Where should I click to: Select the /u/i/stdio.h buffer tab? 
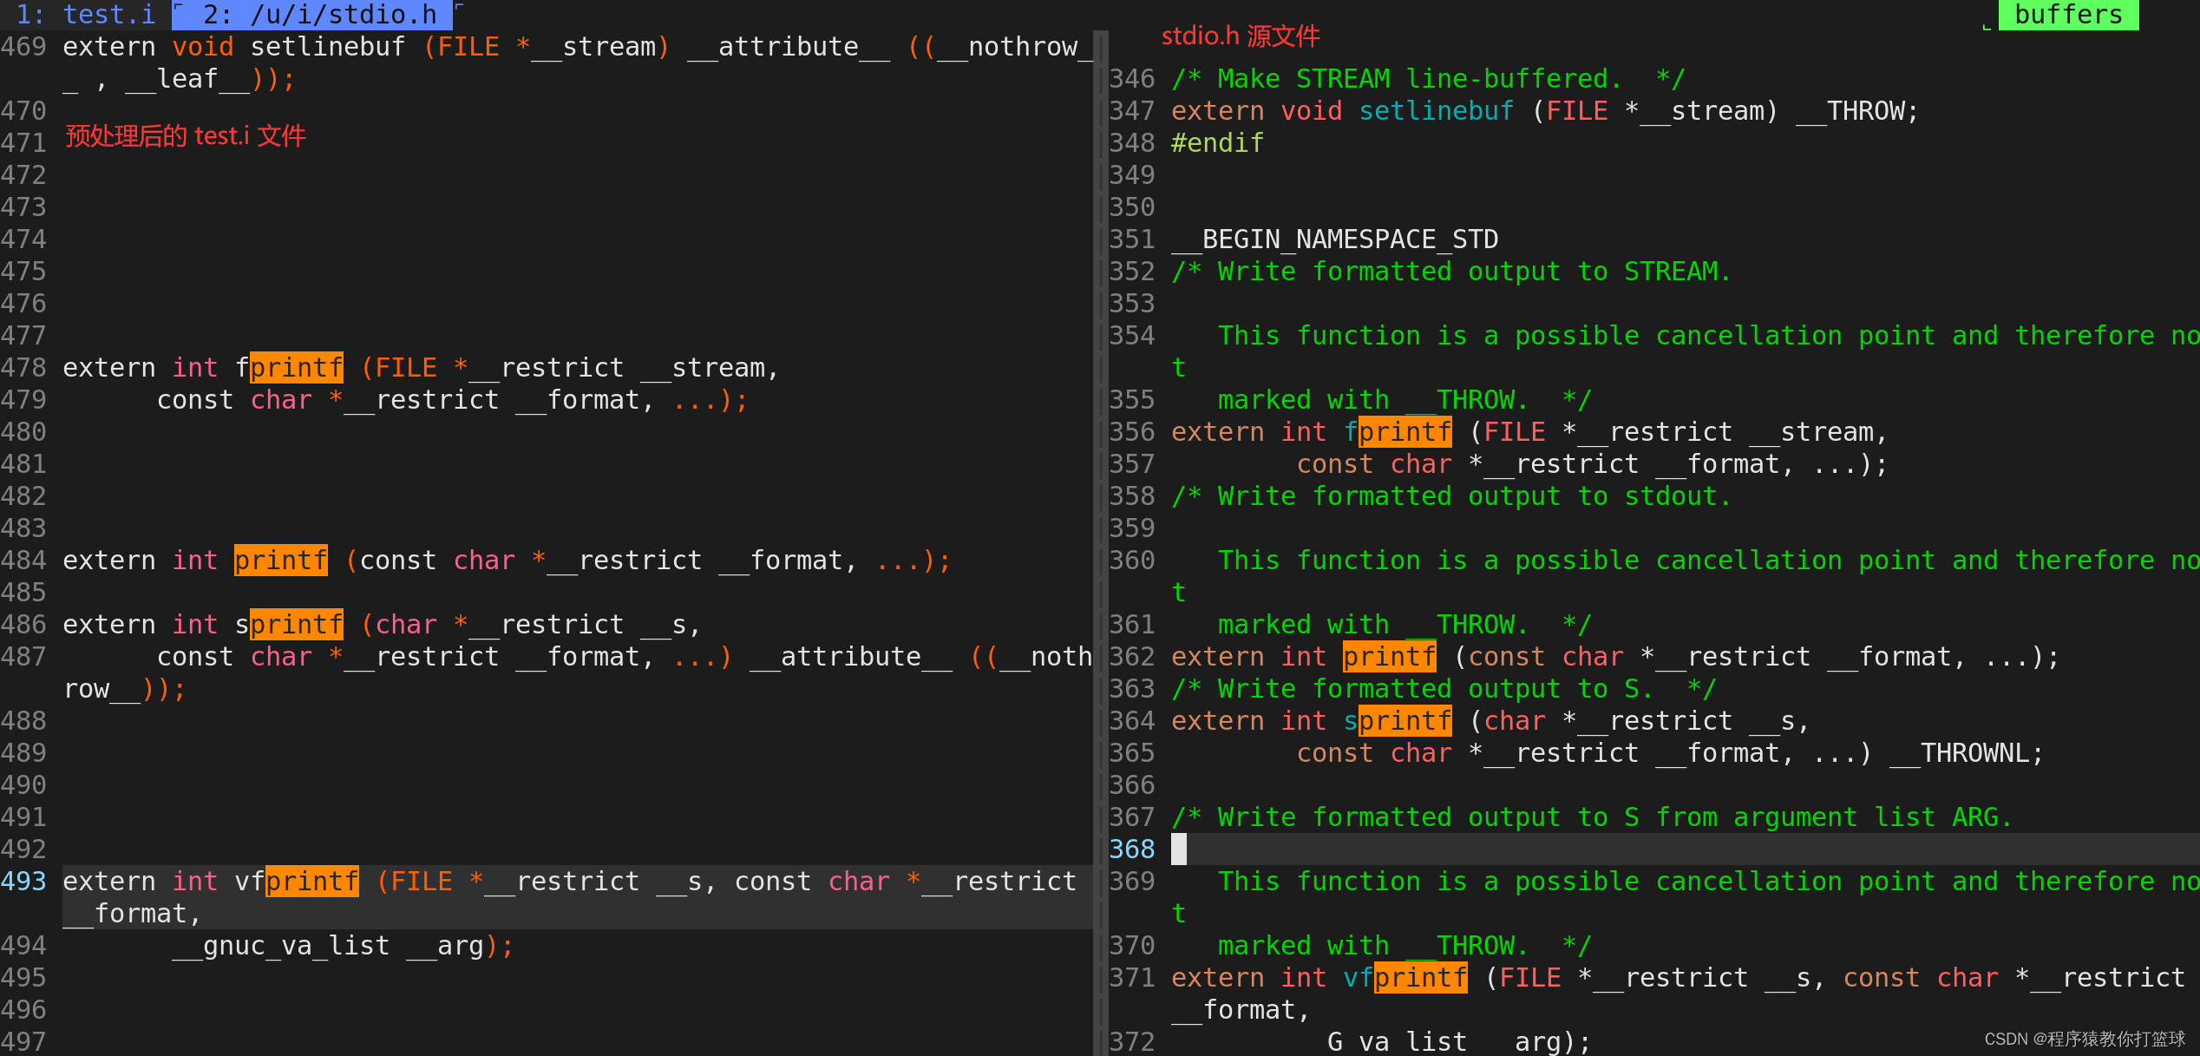click(312, 15)
